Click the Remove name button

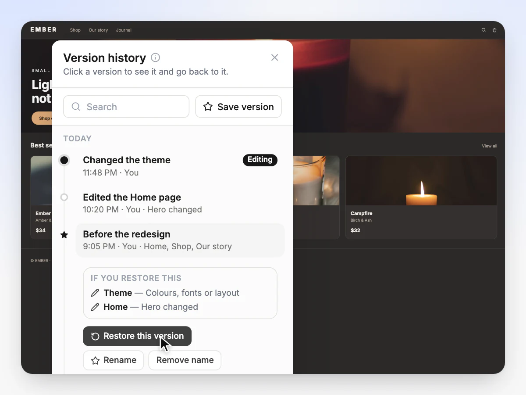[x=185, y=360]
